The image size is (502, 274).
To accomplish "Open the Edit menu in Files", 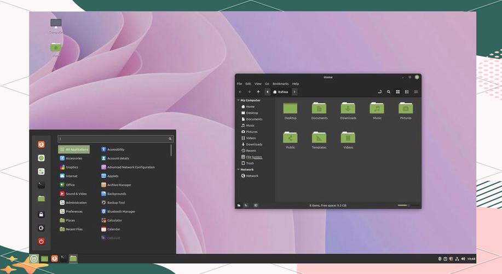I will click(248, 84).
